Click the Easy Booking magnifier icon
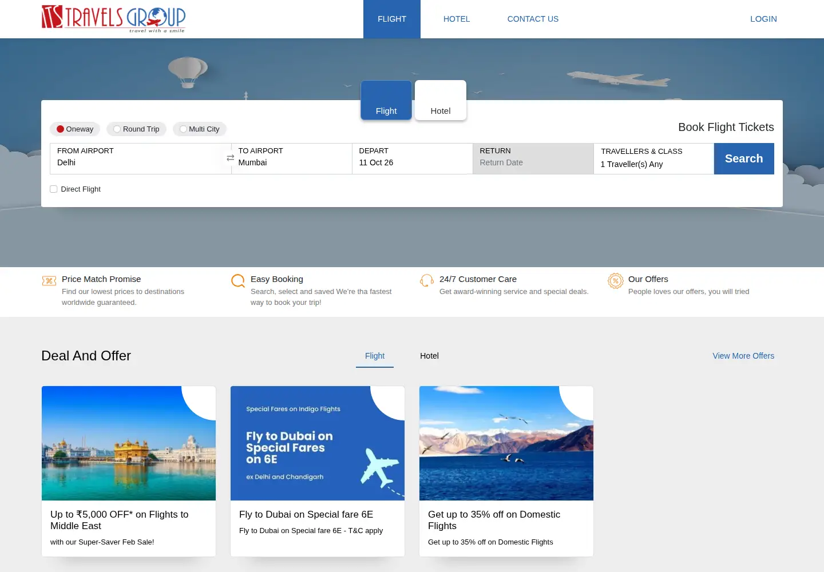The image size is (824, 572). click(x=238, y=281)
